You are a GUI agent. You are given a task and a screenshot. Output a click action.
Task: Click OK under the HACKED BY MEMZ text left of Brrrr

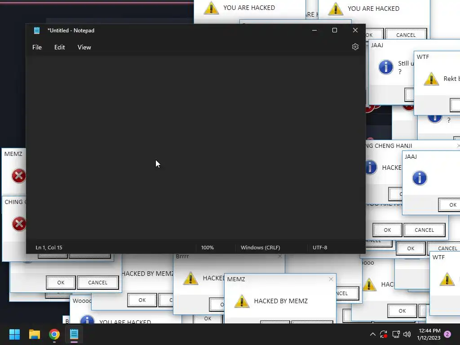(x=142, y=300)
